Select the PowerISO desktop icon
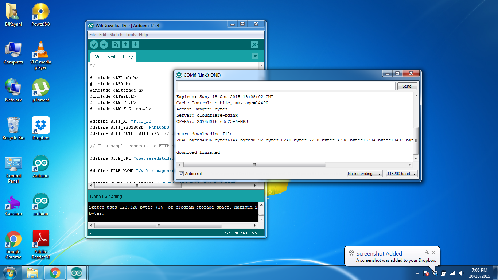The image size is (498, 280). click(40, 15)
